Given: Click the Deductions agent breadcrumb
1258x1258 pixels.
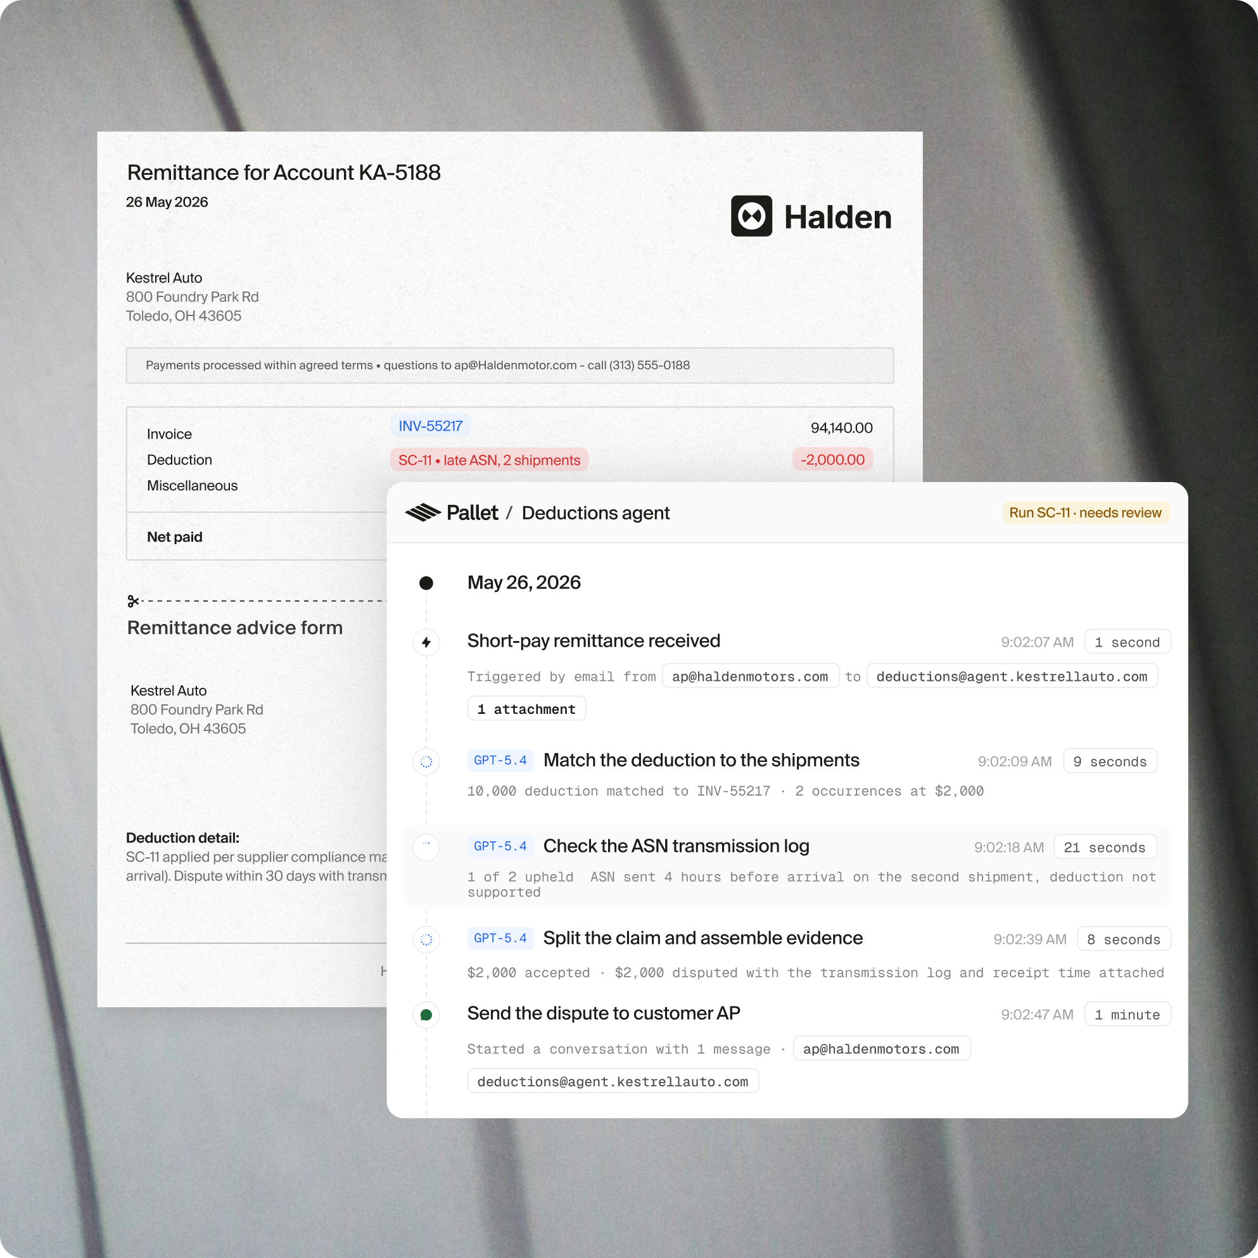Looking at the screenshot, I should 595,513.
